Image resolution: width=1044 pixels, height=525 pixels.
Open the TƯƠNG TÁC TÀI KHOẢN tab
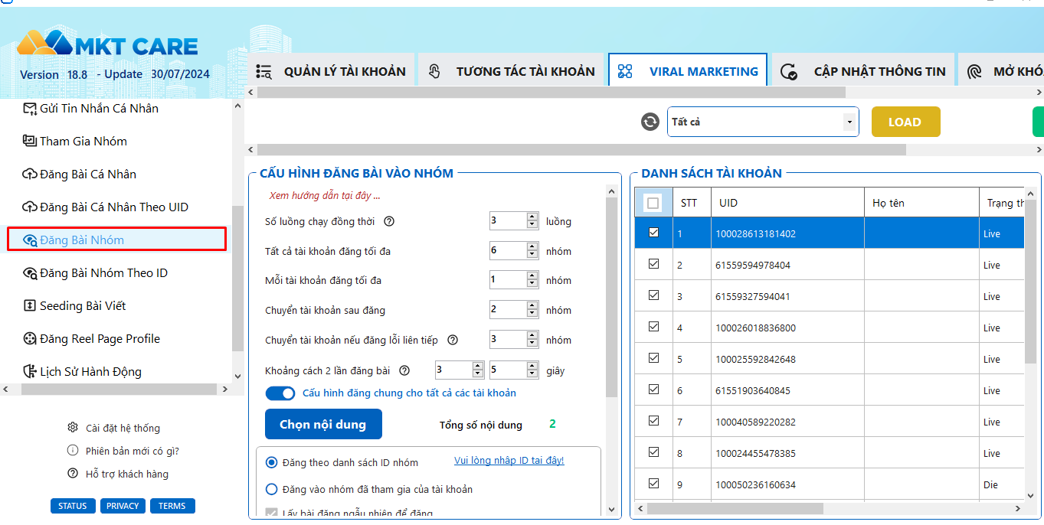click(x=512, y=72)
